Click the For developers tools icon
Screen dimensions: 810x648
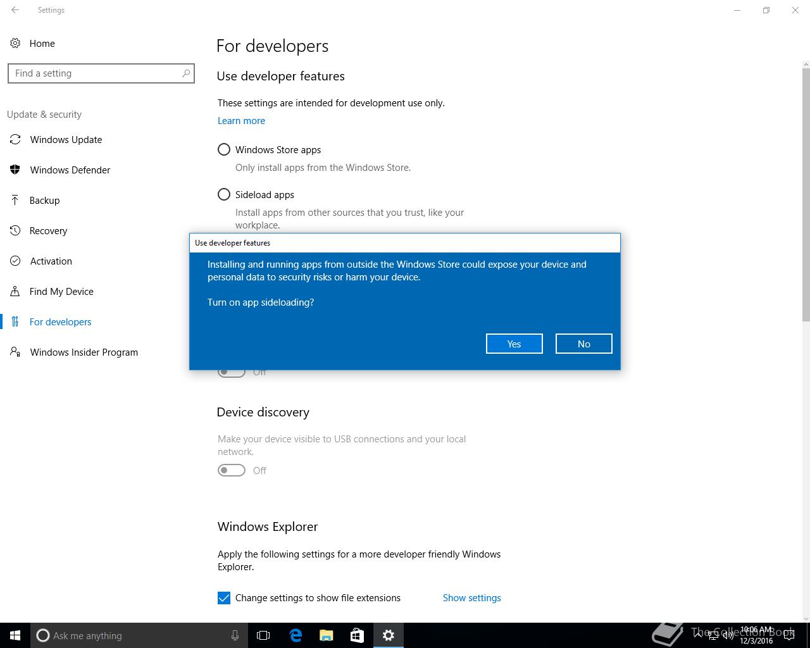click(x=15, y=322)
